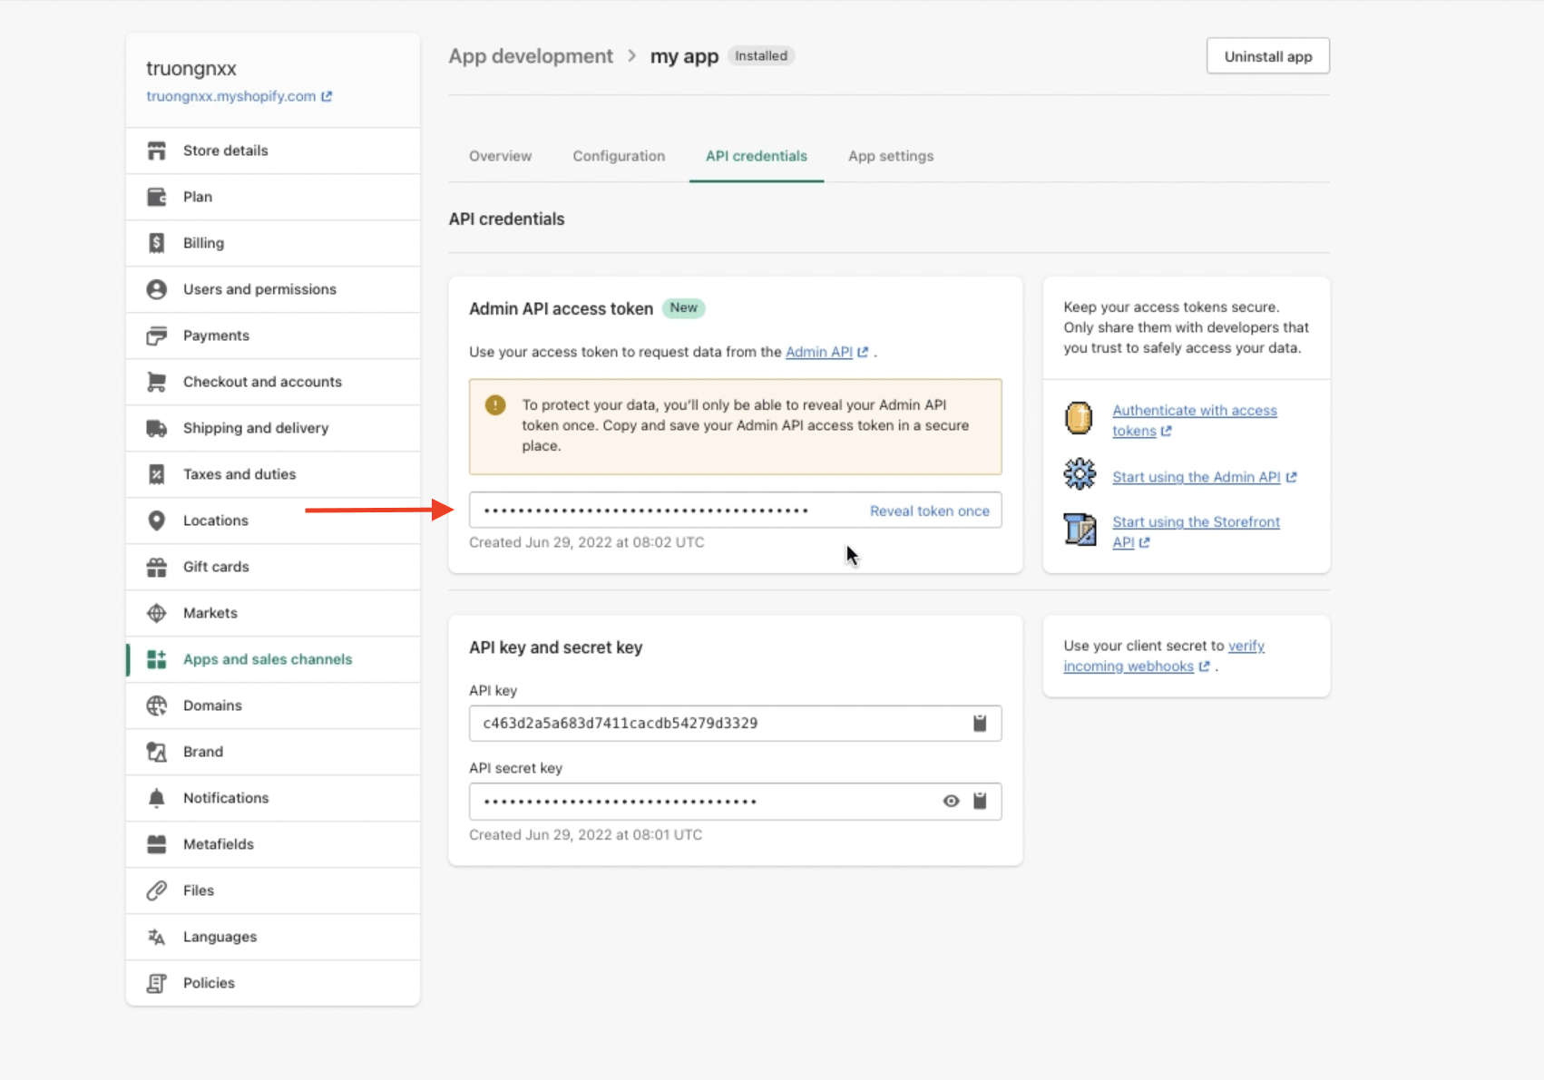Click the Installed status badge
Viewport: 1544px width, 1080px height.
tap(761, 56)
